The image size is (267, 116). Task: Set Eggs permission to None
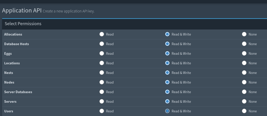(244, 53)
